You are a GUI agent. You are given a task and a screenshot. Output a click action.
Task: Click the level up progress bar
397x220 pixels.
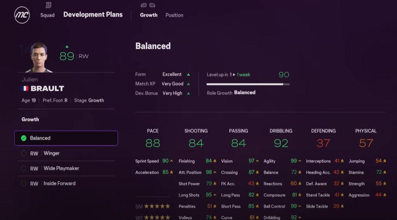(x=248, y=84)
